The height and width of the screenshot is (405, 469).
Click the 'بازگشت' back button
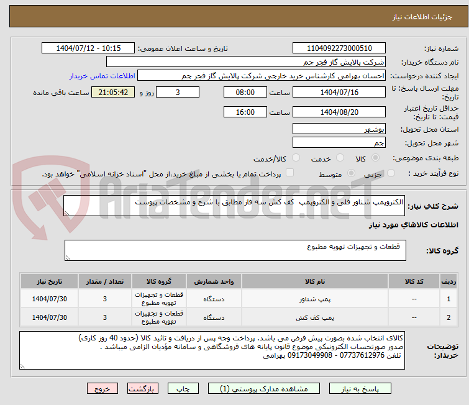point(143,388)
